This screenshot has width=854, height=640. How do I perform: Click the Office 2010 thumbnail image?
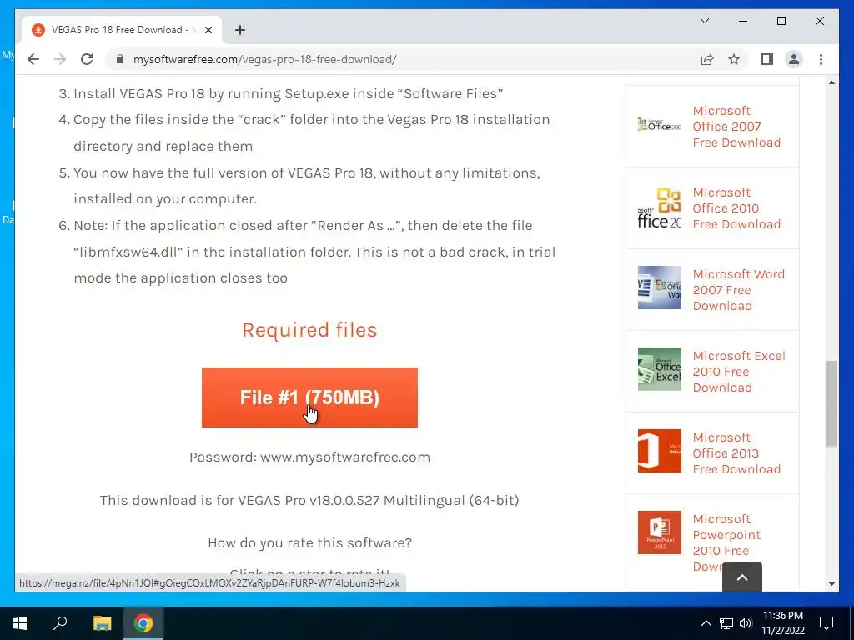pyautogui.click(x=659, y=206)
